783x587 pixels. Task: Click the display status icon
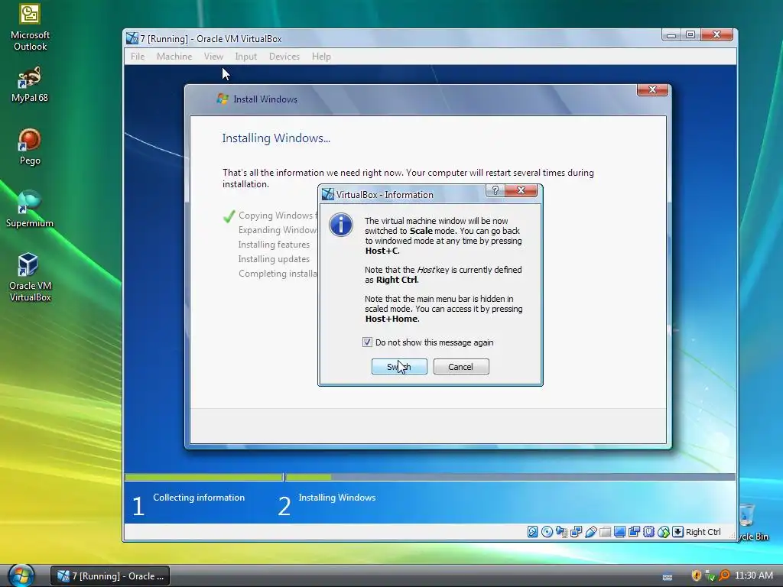619,532
